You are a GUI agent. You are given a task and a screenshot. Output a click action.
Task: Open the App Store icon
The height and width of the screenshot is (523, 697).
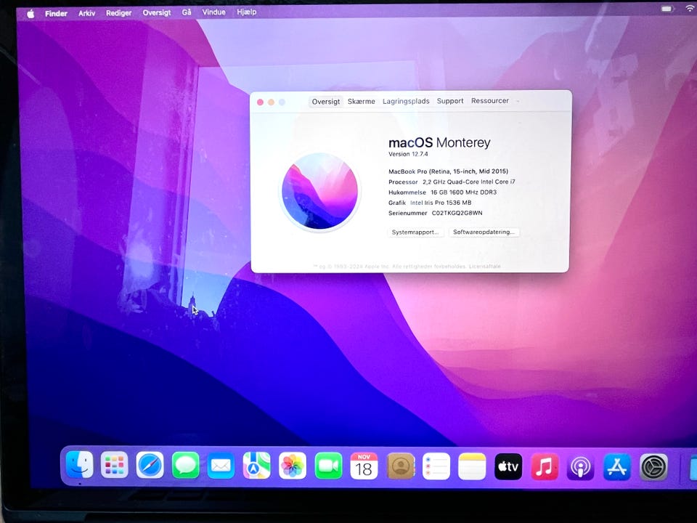click(617, 466)
